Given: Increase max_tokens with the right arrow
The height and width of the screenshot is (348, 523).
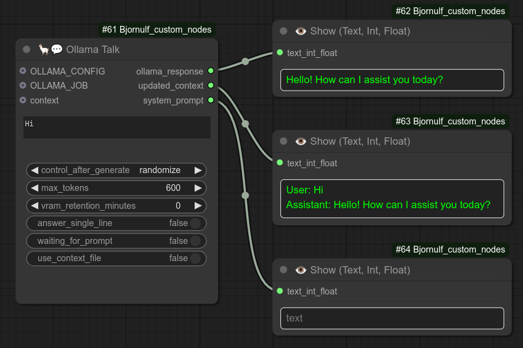Looking at the screenshot, I should click(x=198, y=188).
